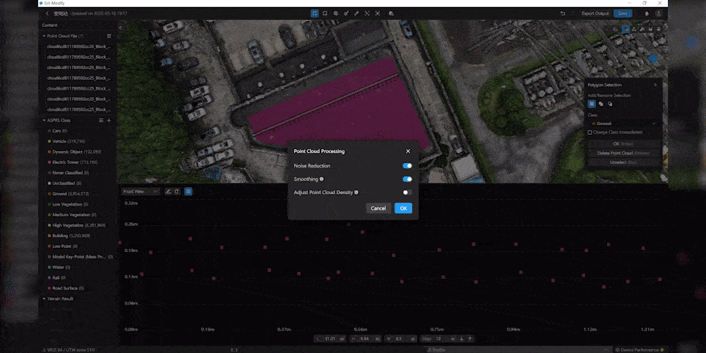The image size is (706, 353).
Task: Toggle the Smoothing switch
Action: (407, 179)
